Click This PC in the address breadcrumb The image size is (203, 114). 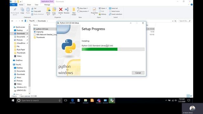[x=32, y=21]
